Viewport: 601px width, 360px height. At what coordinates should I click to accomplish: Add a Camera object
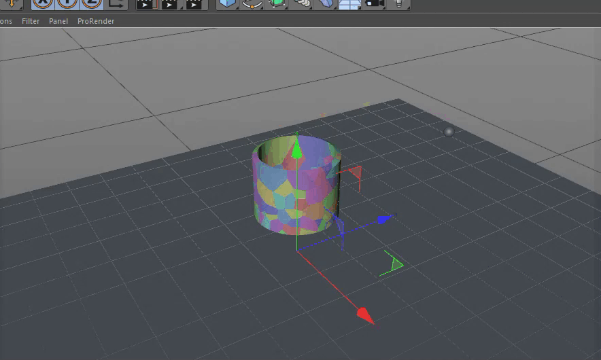(x=375, y=3)
